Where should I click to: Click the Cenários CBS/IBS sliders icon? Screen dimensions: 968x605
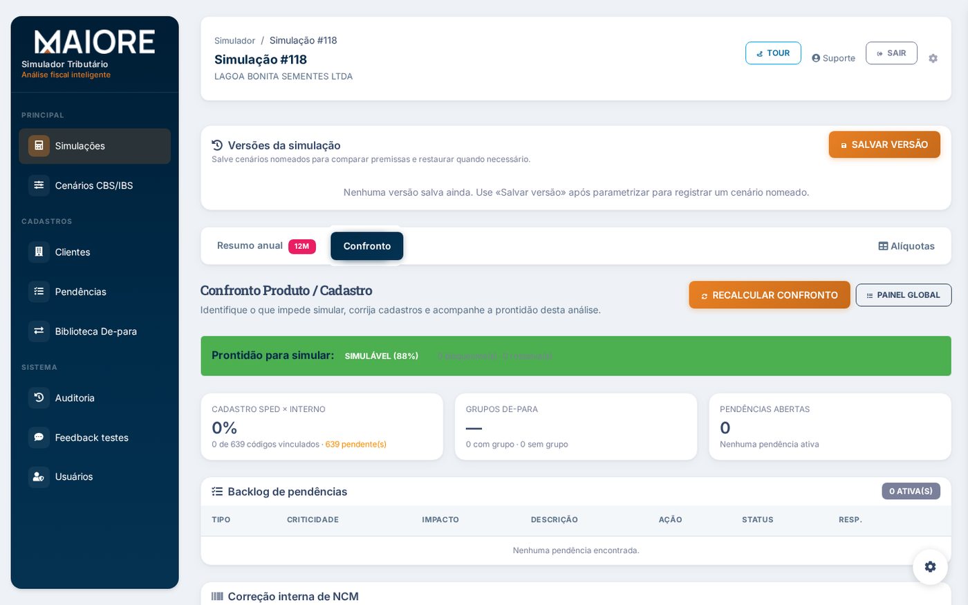39,185
